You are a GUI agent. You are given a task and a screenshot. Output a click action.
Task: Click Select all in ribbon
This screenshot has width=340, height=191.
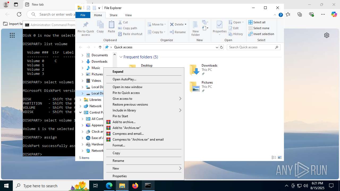point(257,22)
